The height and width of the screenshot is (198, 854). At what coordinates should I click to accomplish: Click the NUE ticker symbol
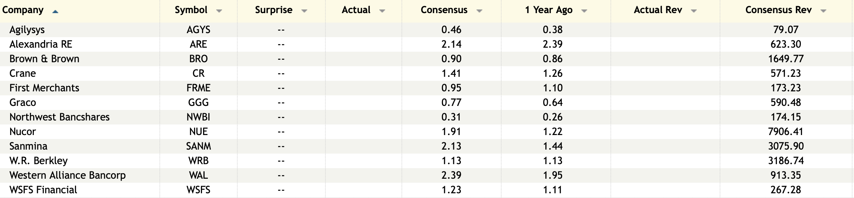coord(198,131)
